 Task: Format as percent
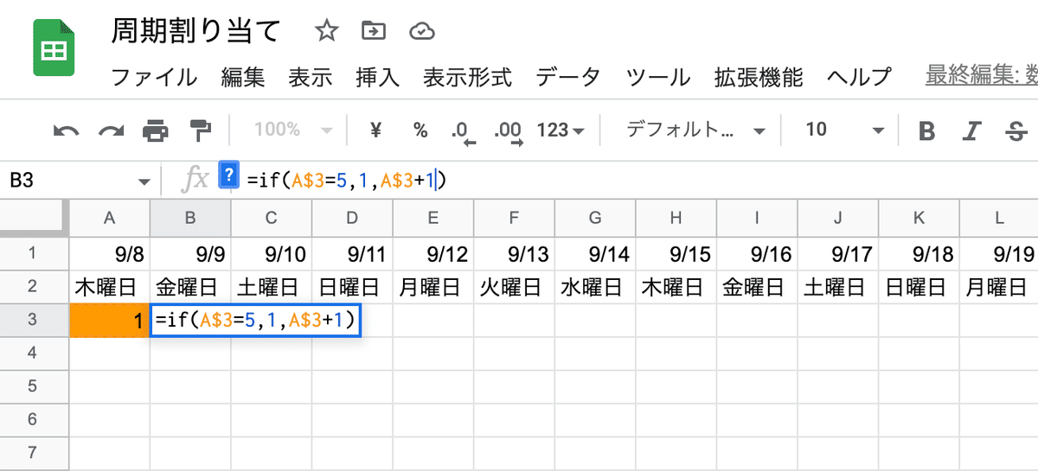(x=420, y=130)
